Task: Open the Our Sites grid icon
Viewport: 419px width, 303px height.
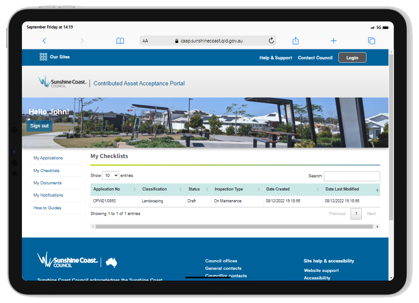Action: [x=43, y=57]
